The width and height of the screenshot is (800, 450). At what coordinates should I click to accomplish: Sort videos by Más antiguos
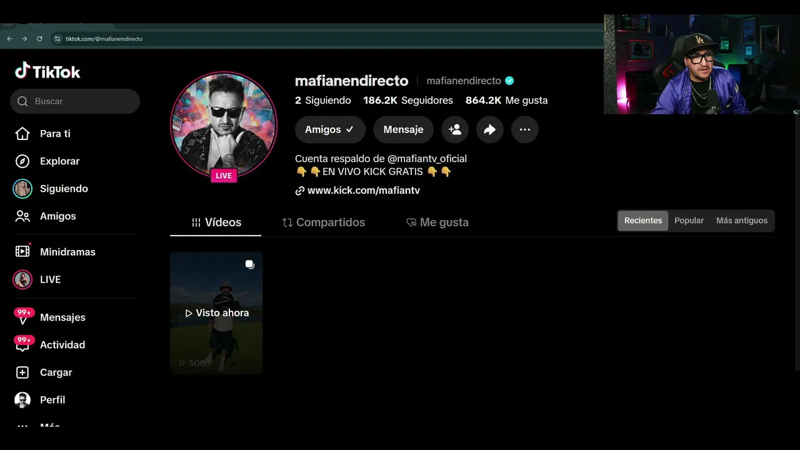(x=742, y=221)
